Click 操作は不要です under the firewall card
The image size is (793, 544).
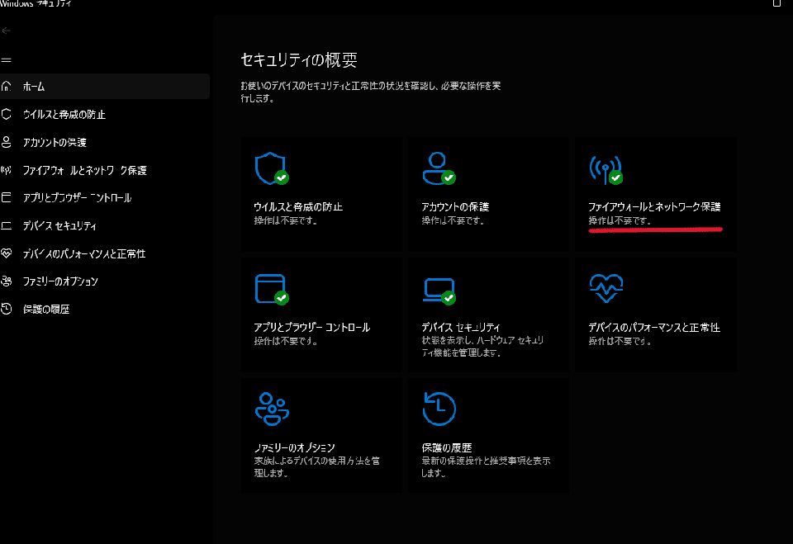[620, 220]
